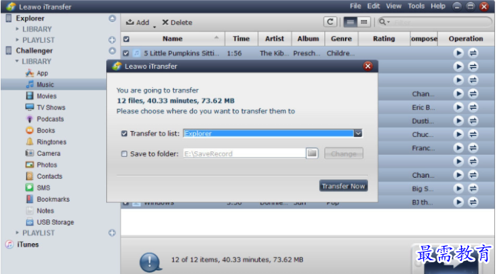497x274 pixels.
Task: Open Bookmarks category
Action: [x=48, y=199]
